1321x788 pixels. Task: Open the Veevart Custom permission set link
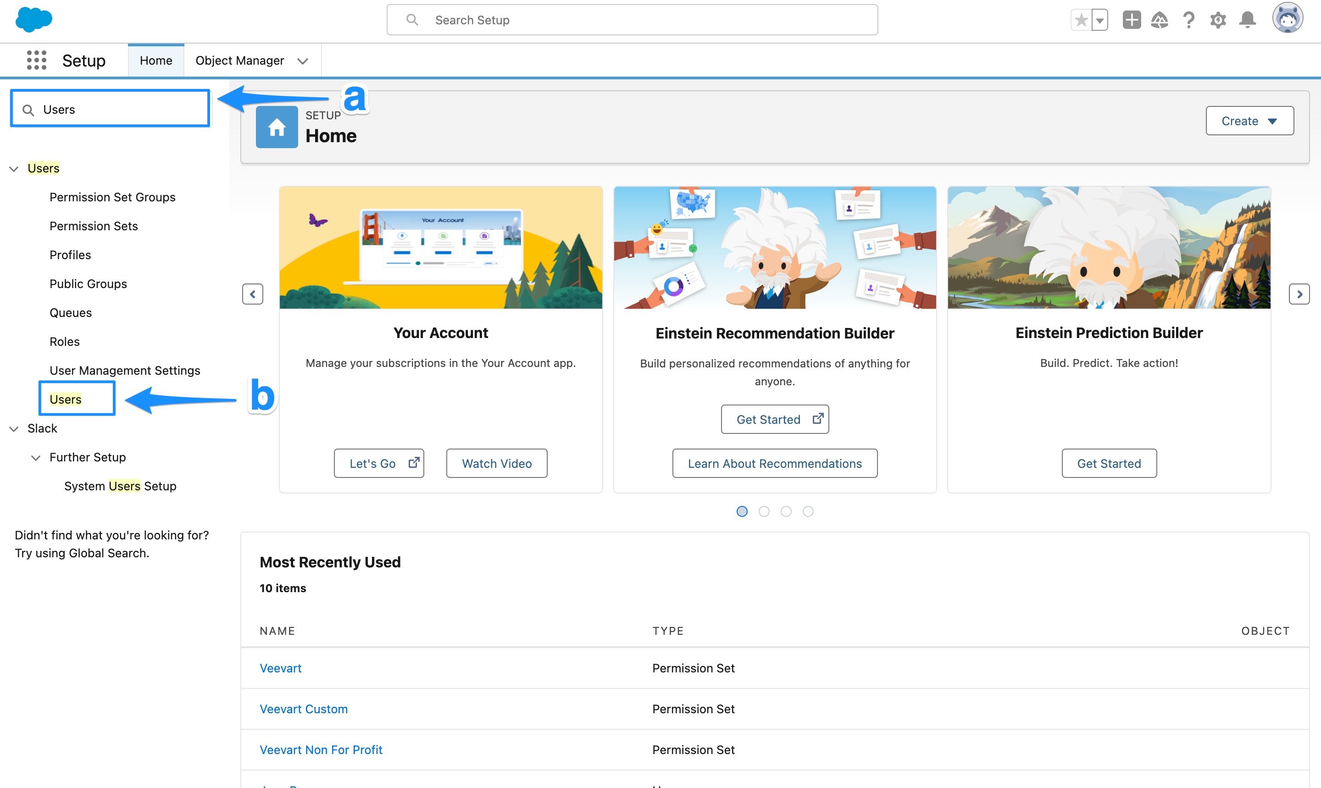(x=304, y=708)
